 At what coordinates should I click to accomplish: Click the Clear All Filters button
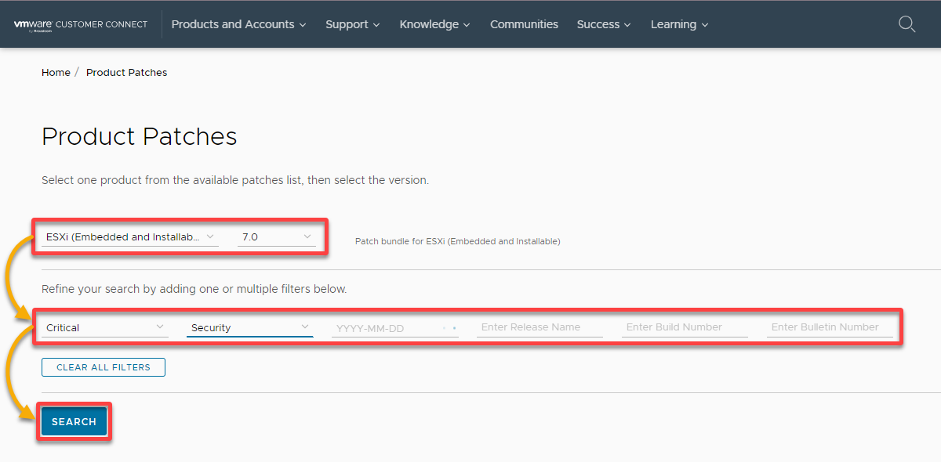(x=104, y=367)
